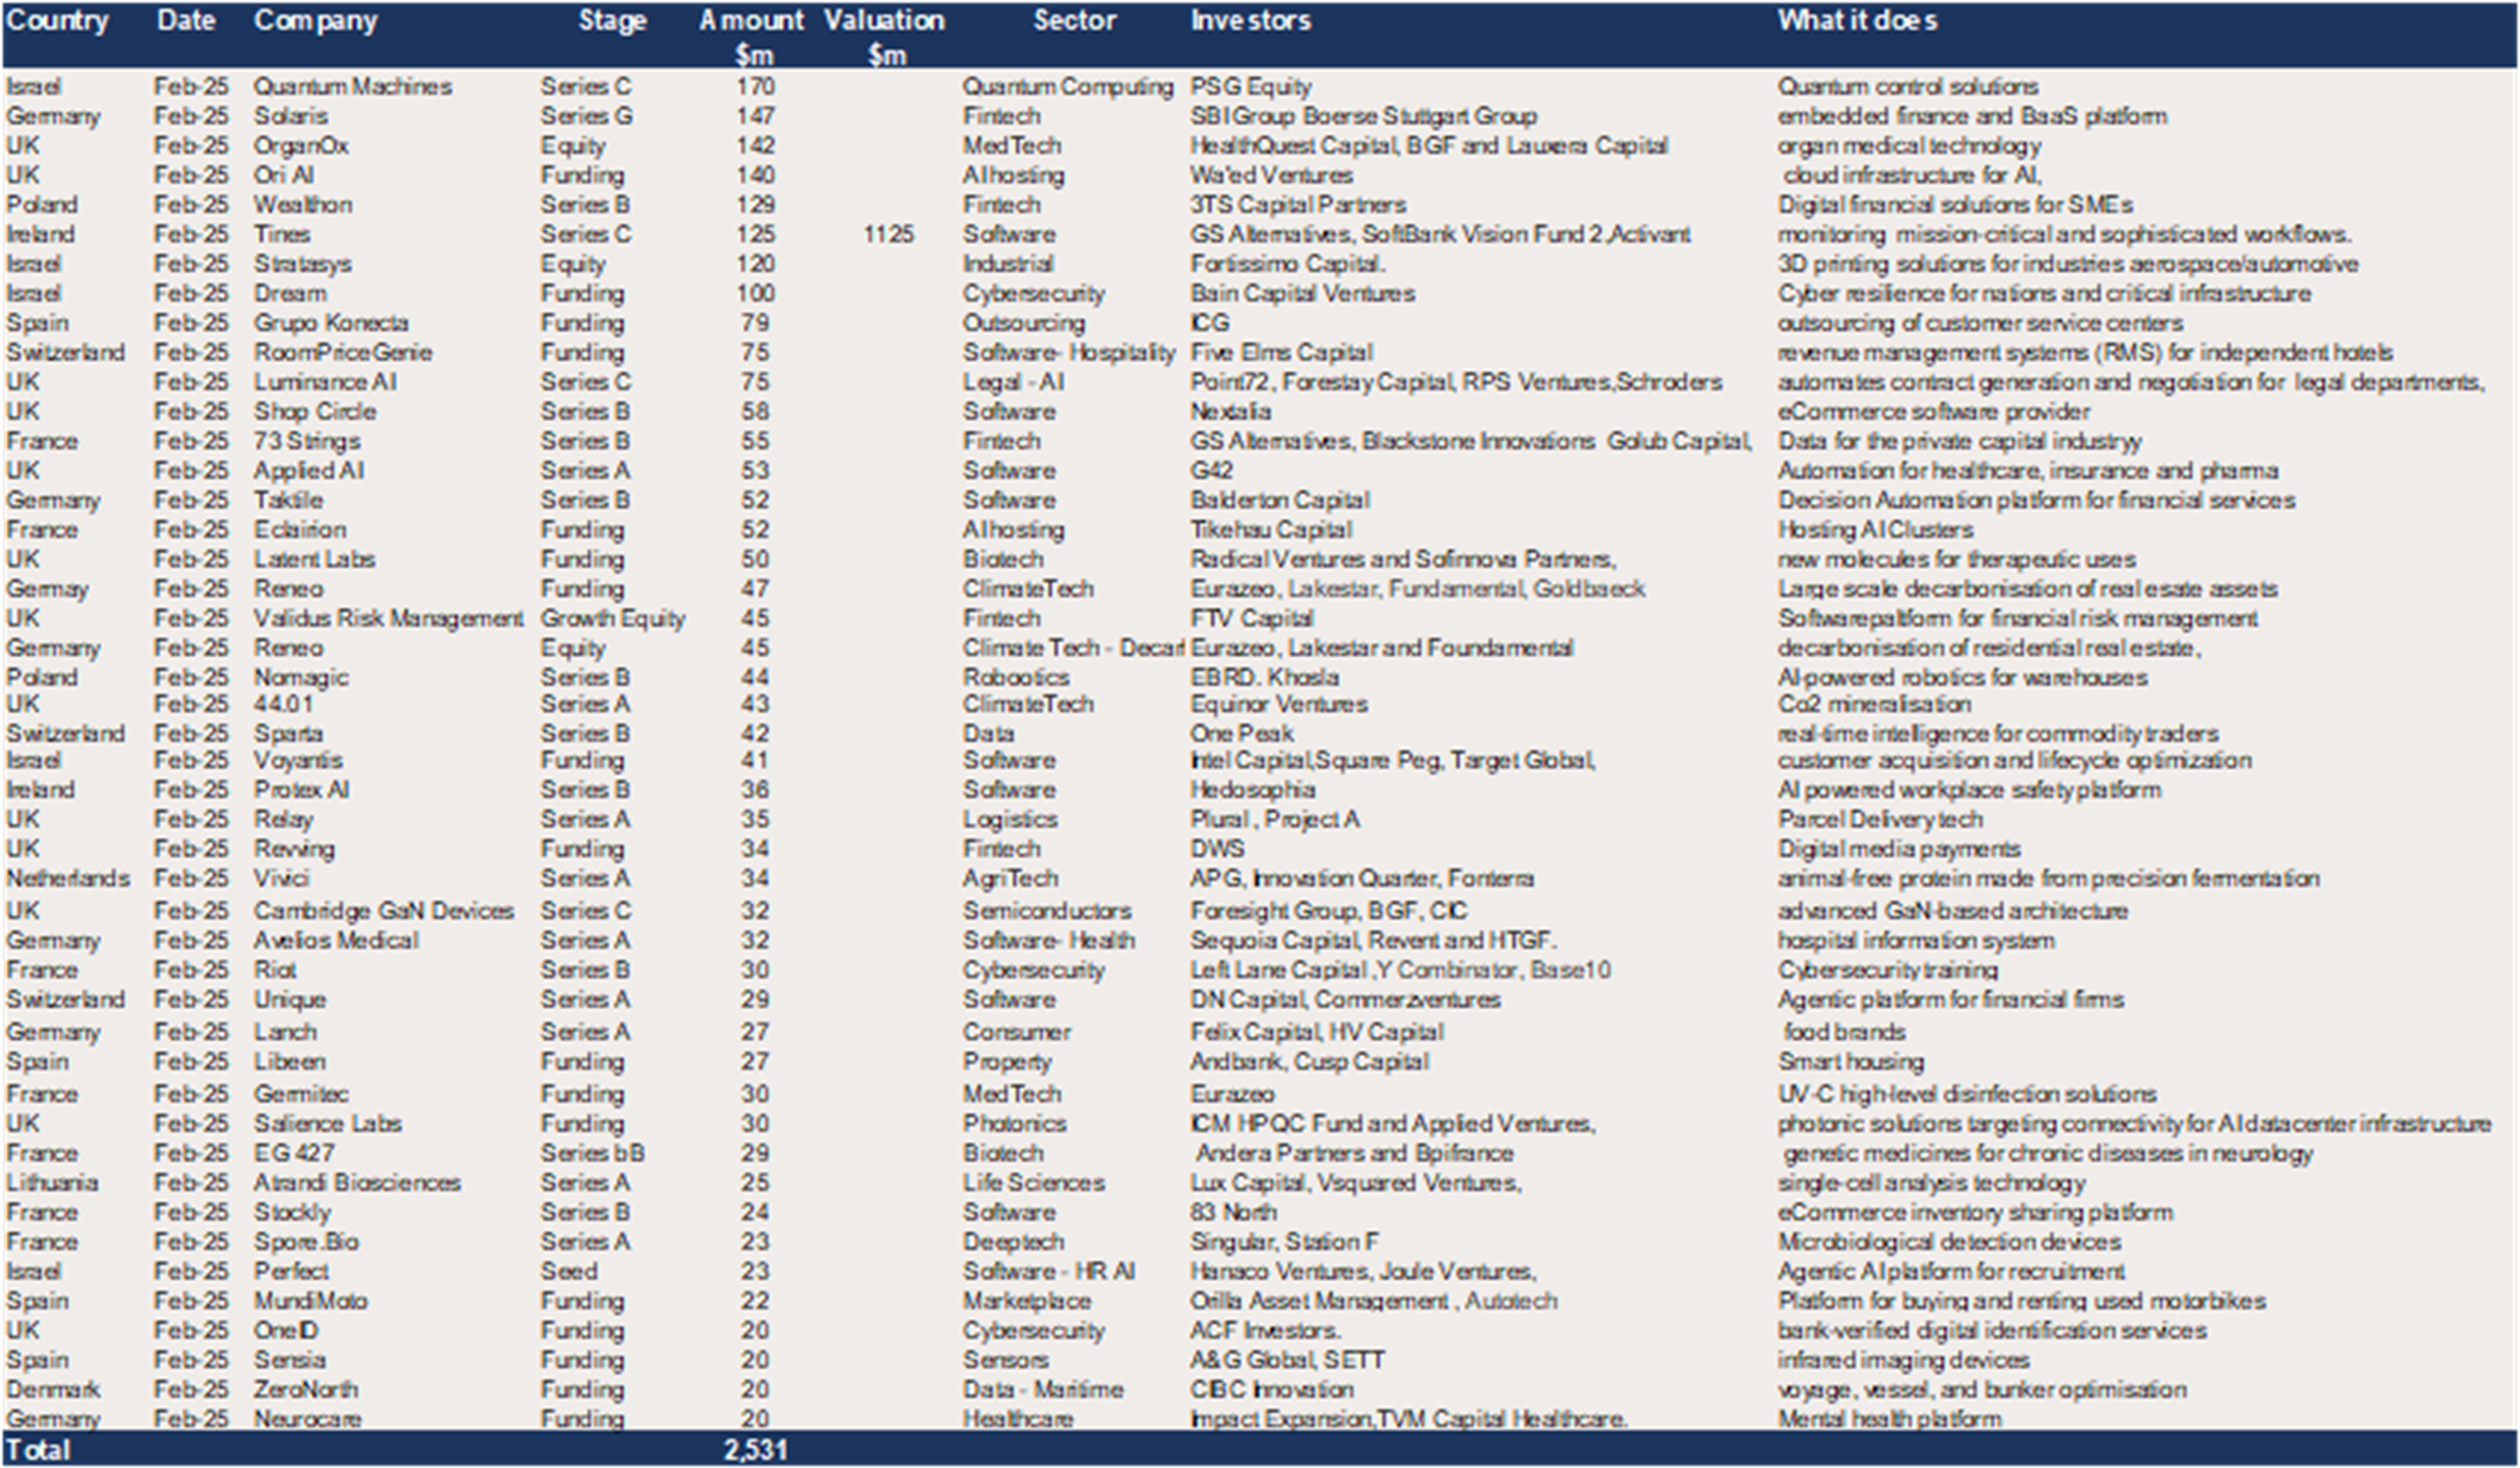Select the 'Solaris' company cell
Image resolution: width=2520 pixels, height=1468 pixels.
tap(290, 116)
